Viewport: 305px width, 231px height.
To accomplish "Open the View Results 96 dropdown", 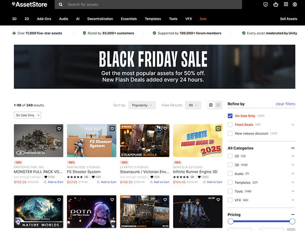I will click(x=193, y=105).
